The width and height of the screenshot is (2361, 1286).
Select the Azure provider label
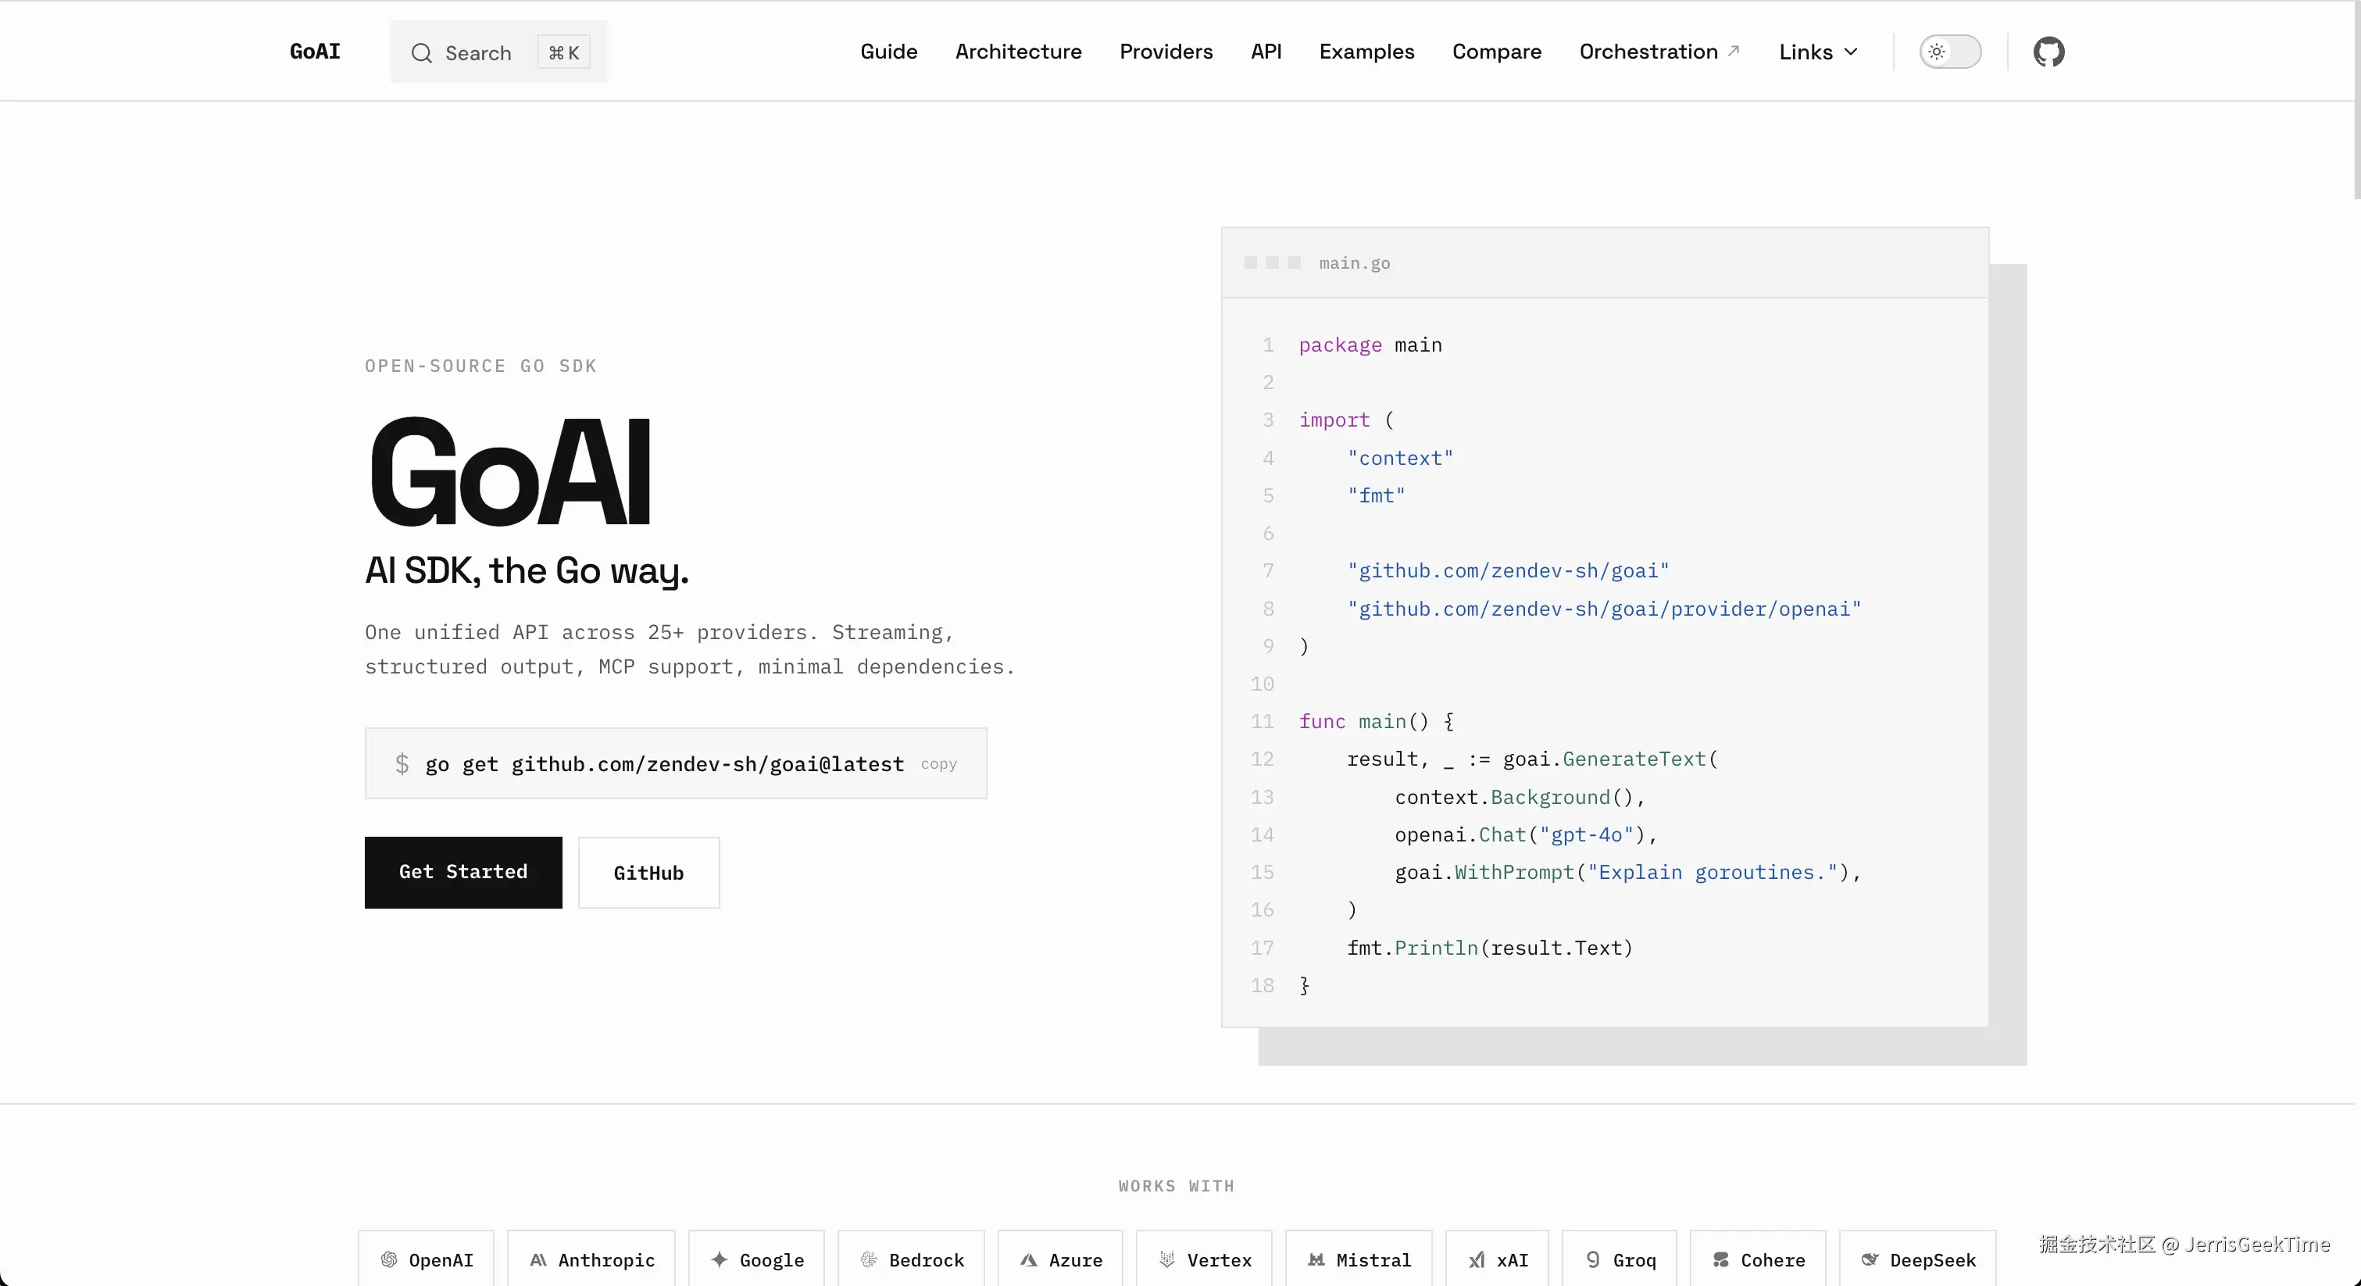point(1076,1260)
